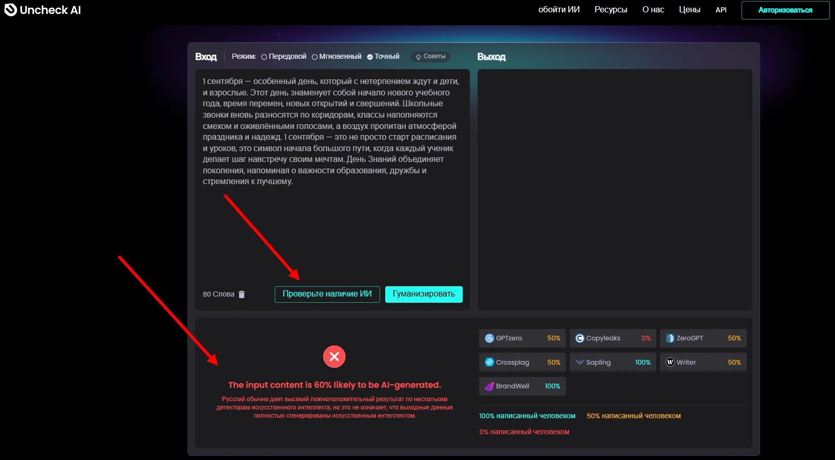Select the Мгновенный mode radio button
This screenshot has height=460, width=835.
coord(314,57)
